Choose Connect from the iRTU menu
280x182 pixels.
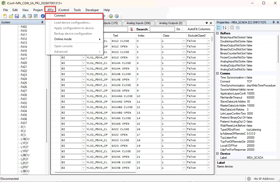pos(74,16)
